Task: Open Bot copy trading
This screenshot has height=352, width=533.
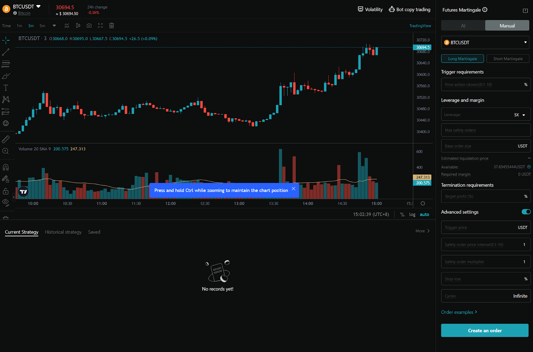Action: pyautogui.click(x=409, y=9)
